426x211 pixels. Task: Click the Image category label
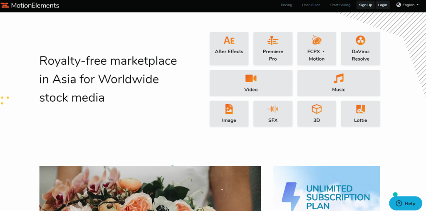(x=229, y=120)
